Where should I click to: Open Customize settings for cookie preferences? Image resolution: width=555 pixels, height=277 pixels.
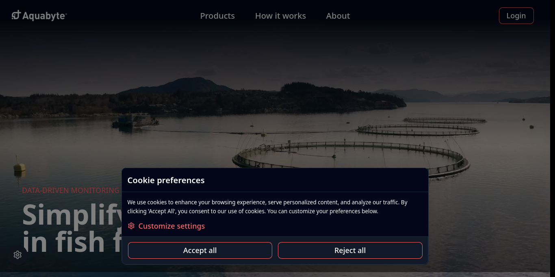click(171, 226)
